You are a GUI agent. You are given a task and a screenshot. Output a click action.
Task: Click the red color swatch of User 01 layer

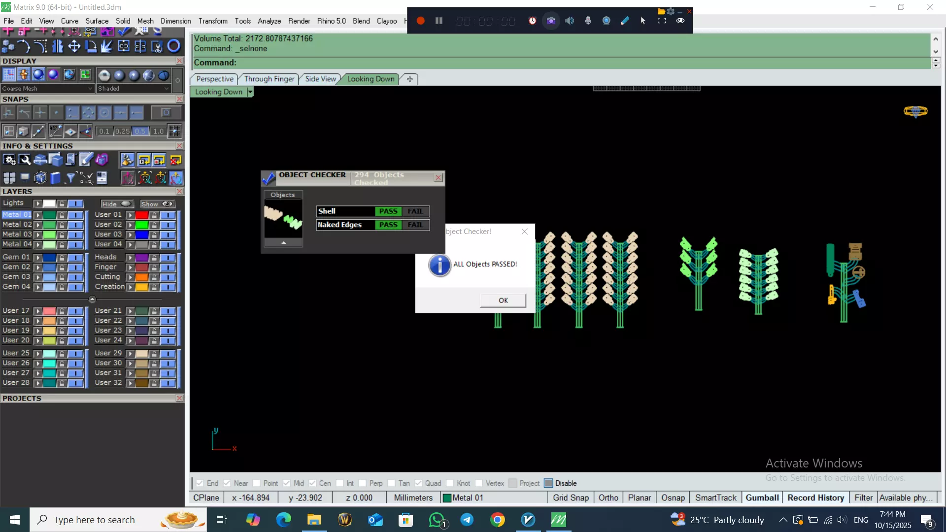click(142, 215)
